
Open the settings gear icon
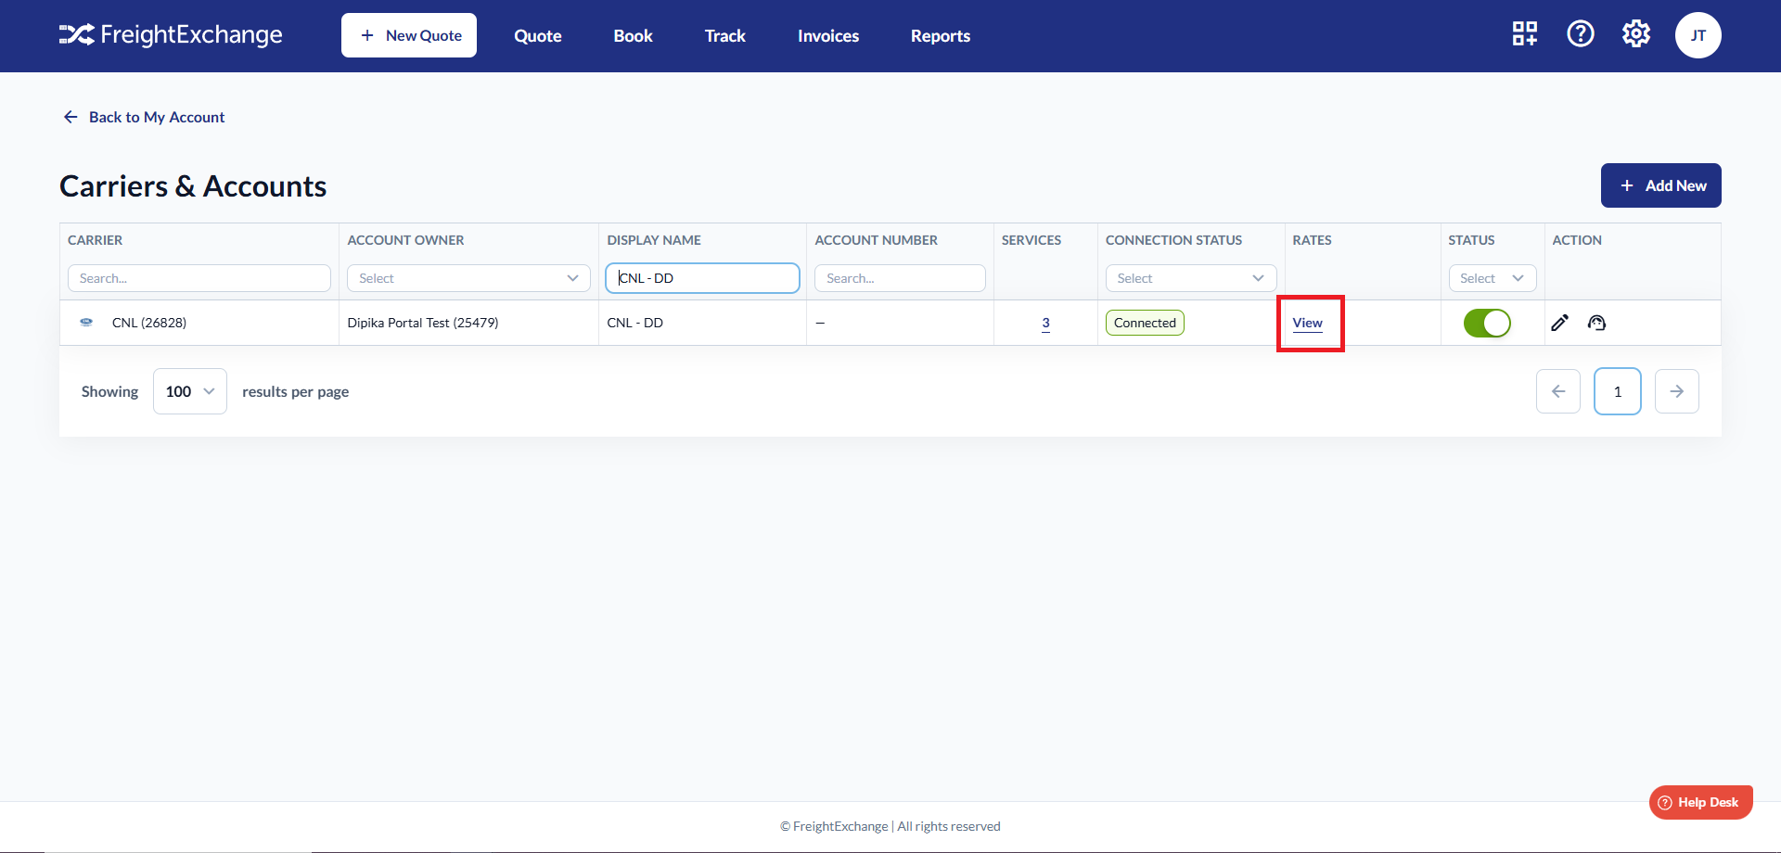pos(1636,34)
